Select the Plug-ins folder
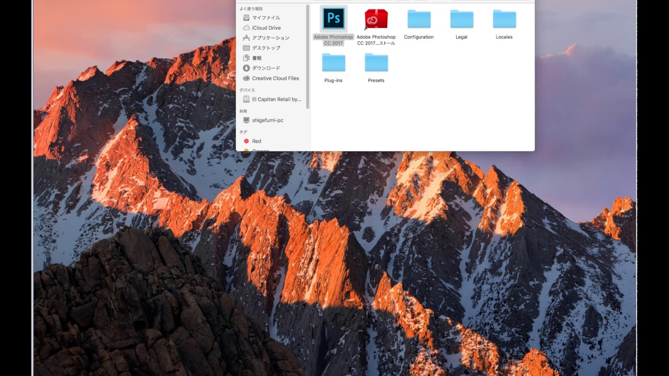 pyautogui.click(x=333, y=63)
